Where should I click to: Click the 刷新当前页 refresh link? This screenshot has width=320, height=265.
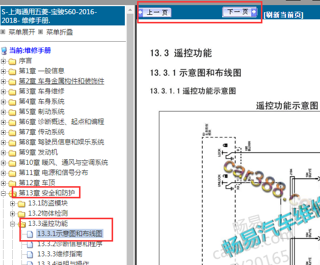point(283,15)
